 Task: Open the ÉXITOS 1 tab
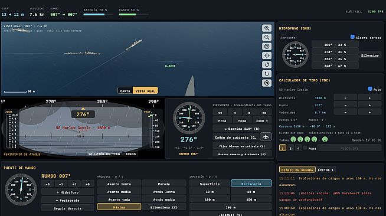(x=326, y=170)
